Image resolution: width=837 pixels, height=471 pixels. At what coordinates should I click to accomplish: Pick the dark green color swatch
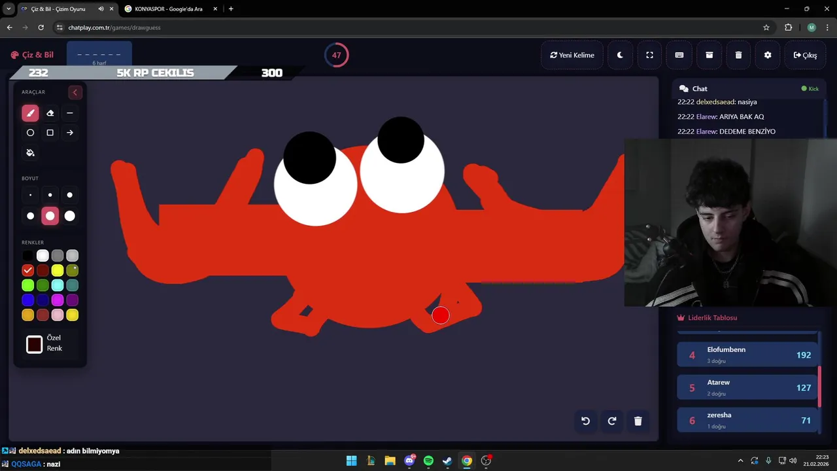point(43,285)
